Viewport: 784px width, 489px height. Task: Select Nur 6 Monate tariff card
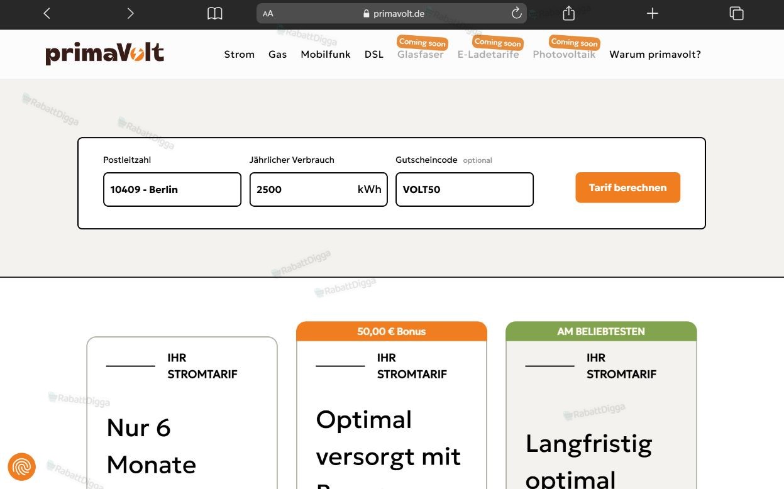[x=182, y=412]
